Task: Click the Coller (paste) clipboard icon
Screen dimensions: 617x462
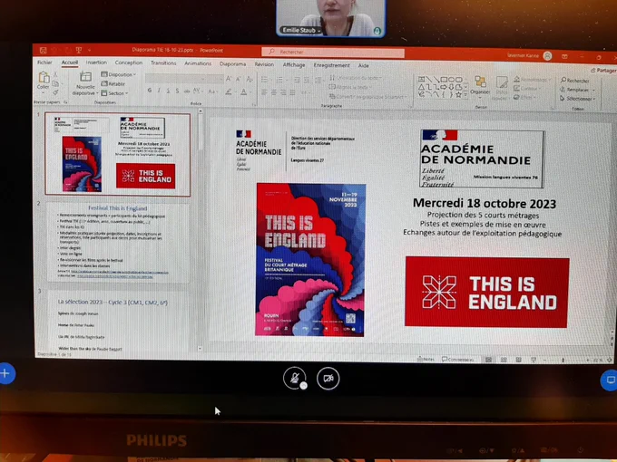Action: [44, 78]
